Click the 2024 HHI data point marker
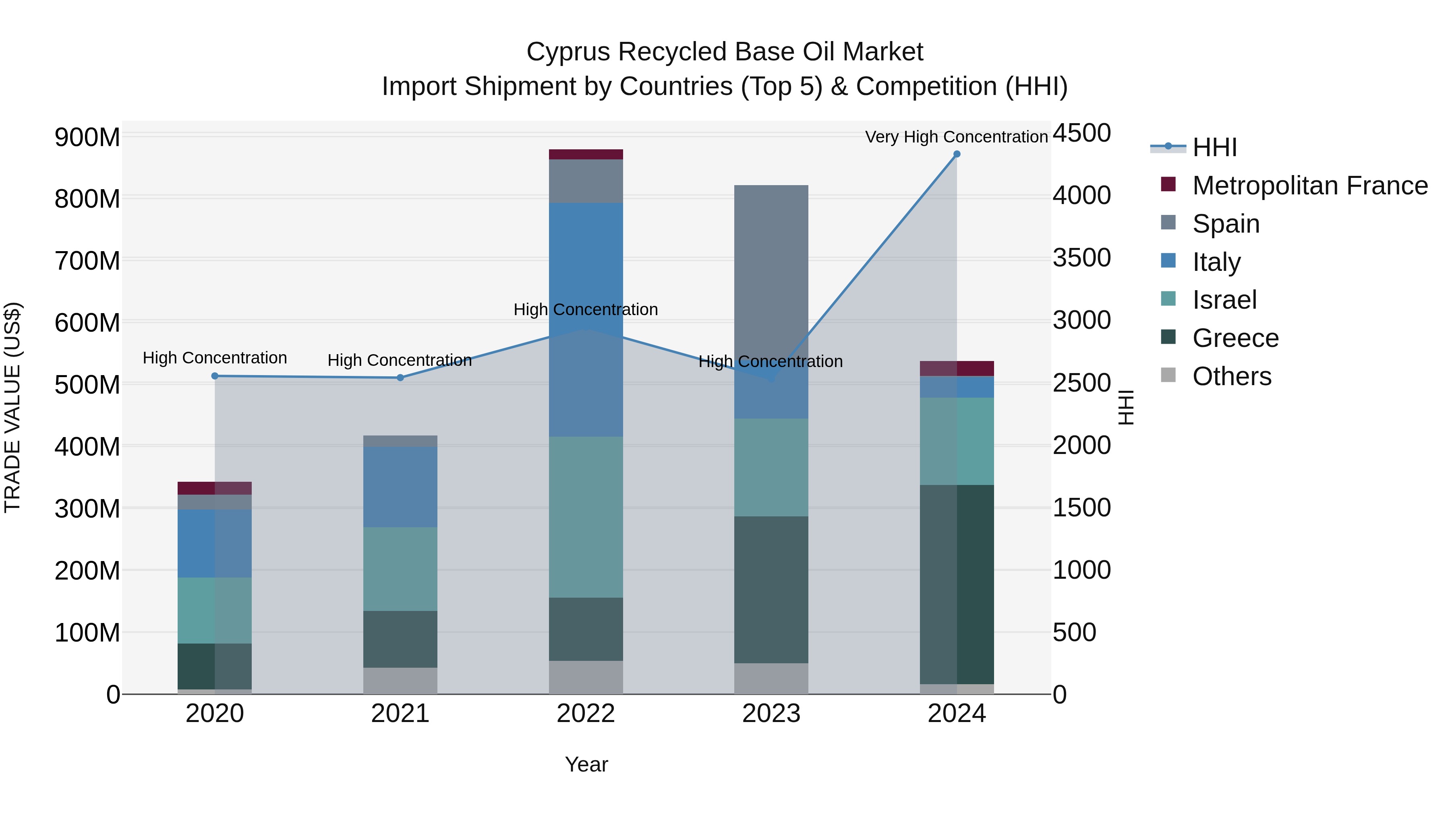Viewport: 1450px width, 815px height. click(x=957, y=154)
